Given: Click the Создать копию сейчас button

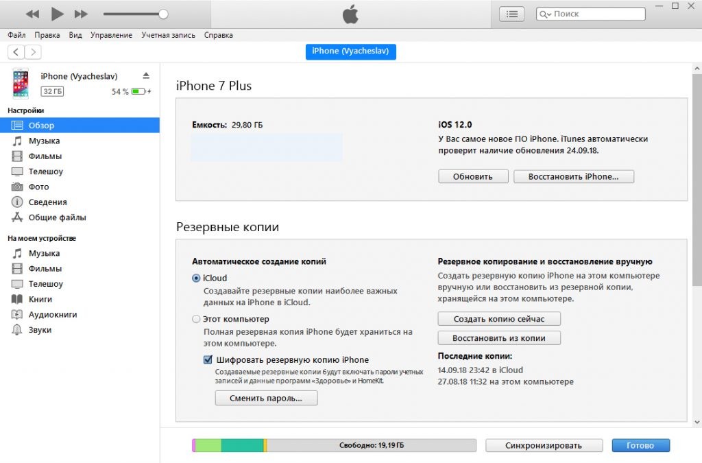Looking at the screenshot, I should point(499,319).
